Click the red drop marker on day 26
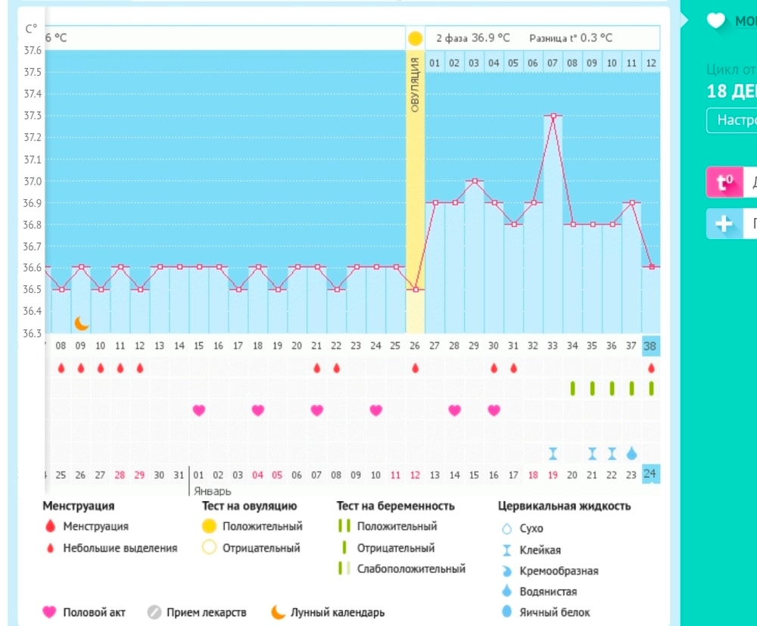Image resolution: width=757 pixels, height=626 pixels. click(415, 369)
